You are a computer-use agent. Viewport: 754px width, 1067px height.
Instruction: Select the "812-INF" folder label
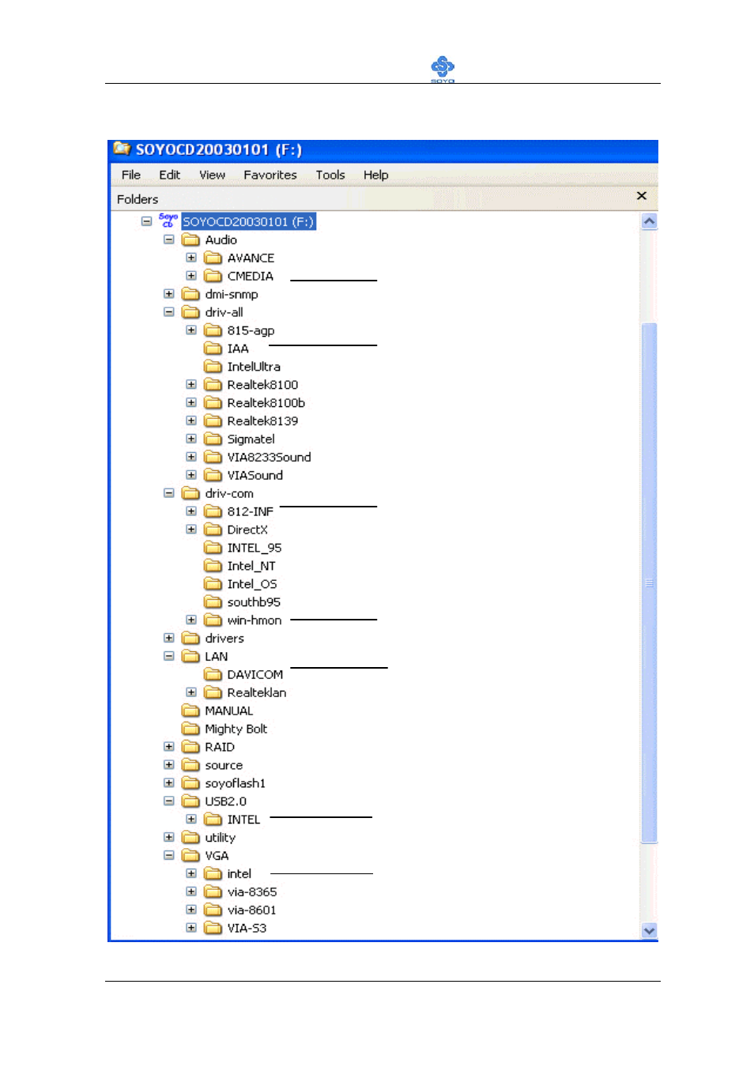pos(251,511)
